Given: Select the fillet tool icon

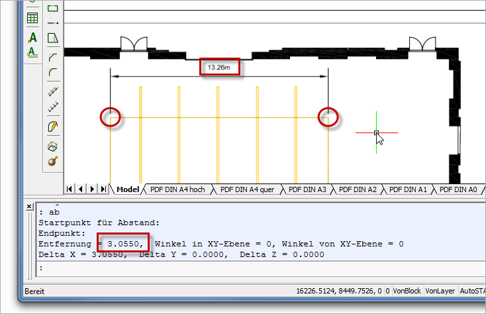Looking at the screenshot, I should point(53,72).
